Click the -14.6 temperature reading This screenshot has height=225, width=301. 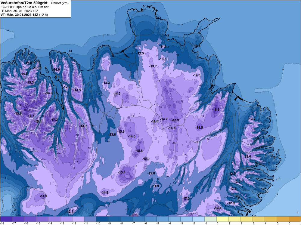(154, 121)
